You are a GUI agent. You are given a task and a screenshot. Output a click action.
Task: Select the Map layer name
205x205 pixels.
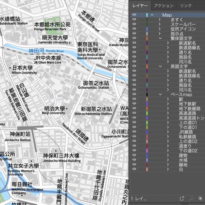click(x=167, y=15)
